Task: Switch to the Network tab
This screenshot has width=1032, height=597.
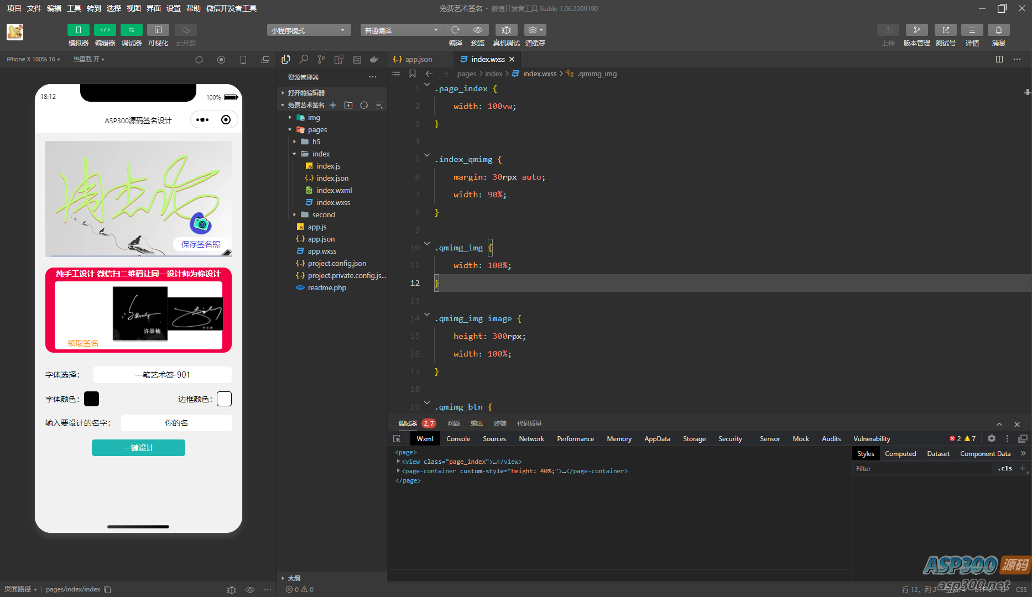Action: click(x=531, y=439)
